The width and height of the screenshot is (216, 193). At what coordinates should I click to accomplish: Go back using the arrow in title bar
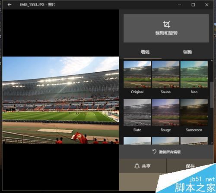[x=10, y=5]
